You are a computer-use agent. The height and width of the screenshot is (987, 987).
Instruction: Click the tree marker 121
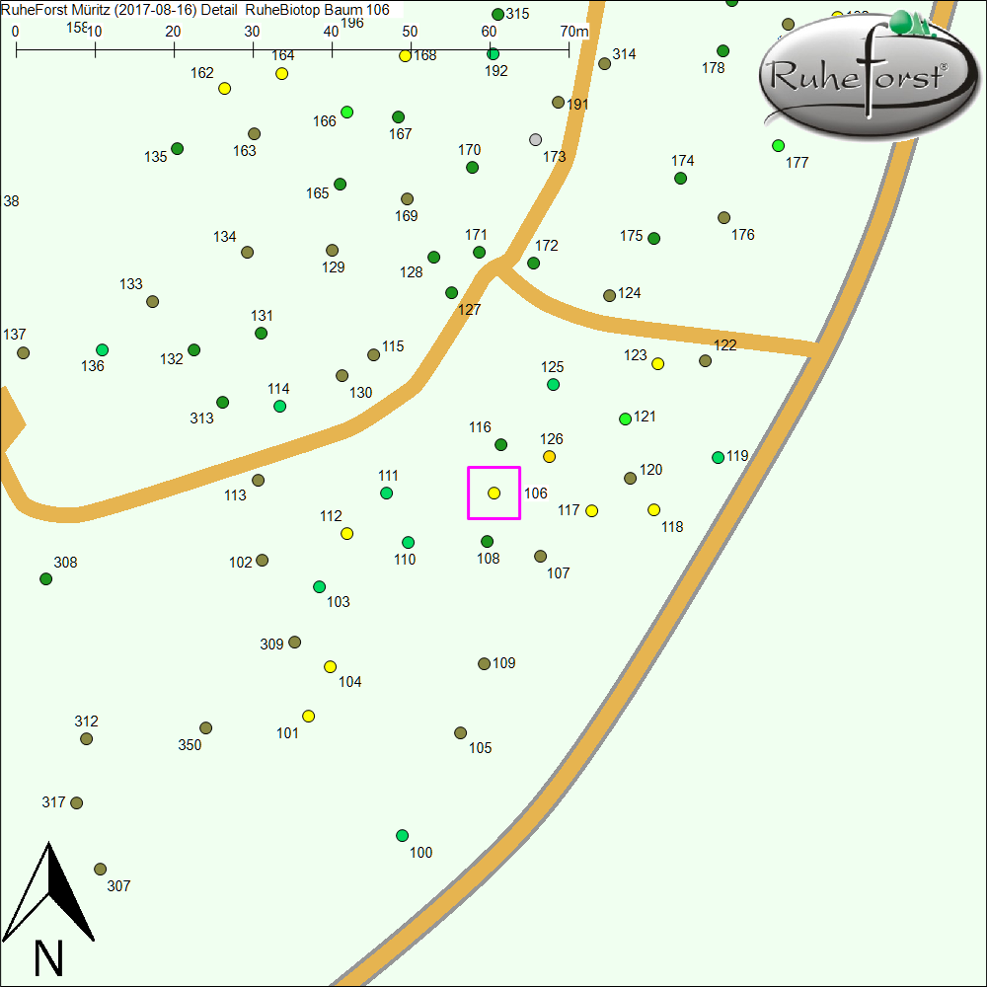(625, 418)
